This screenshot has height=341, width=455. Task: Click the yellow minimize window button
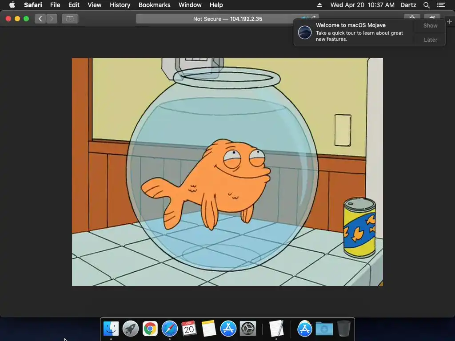tap(17, 19)
